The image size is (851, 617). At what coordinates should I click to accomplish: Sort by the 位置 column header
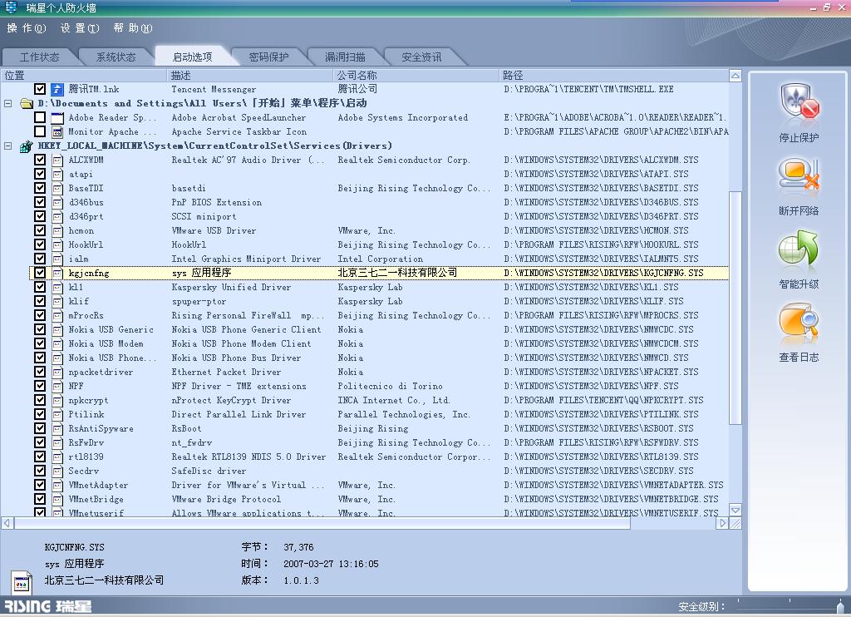[x=84, y=76]
